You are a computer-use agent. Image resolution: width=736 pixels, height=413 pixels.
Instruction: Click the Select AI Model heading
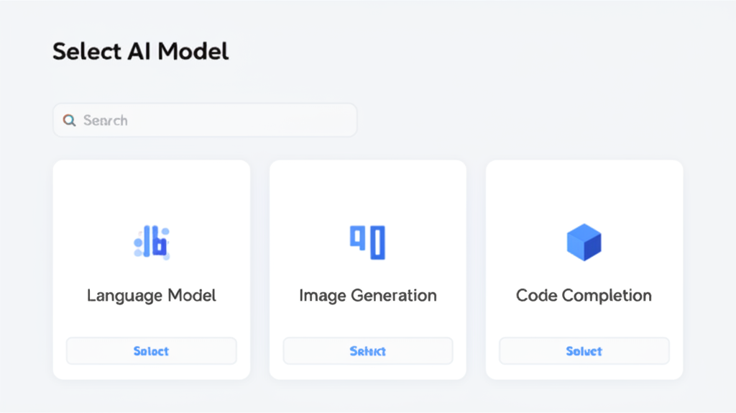click(140, 51)
